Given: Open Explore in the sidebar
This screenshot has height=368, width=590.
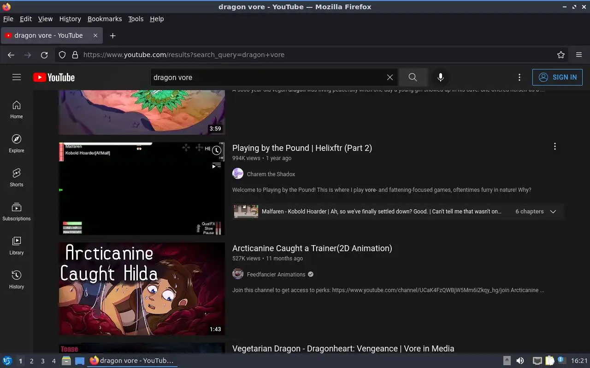Looking at the screenshot, I should coord(17,144).
